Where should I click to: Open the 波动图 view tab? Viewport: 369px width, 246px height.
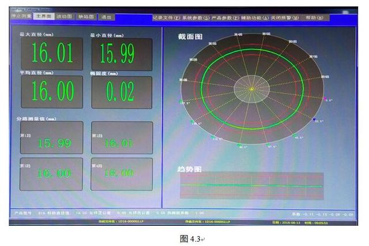click(65, 16)
